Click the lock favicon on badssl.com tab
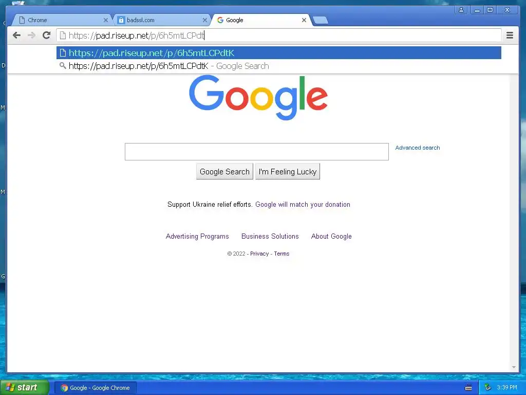The image size is (526, 395). 121,20
